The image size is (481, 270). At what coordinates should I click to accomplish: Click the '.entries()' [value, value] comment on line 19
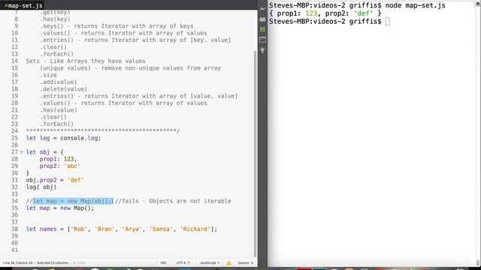[138, 96]
